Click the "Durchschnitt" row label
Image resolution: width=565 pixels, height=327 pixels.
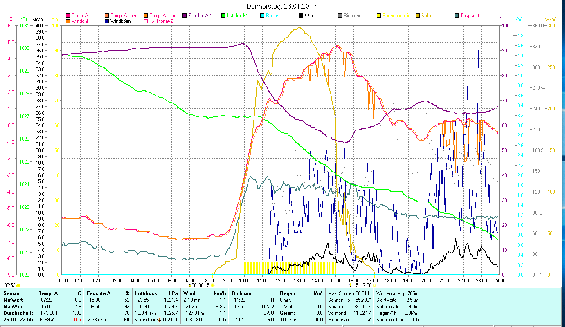click(17, 313)
